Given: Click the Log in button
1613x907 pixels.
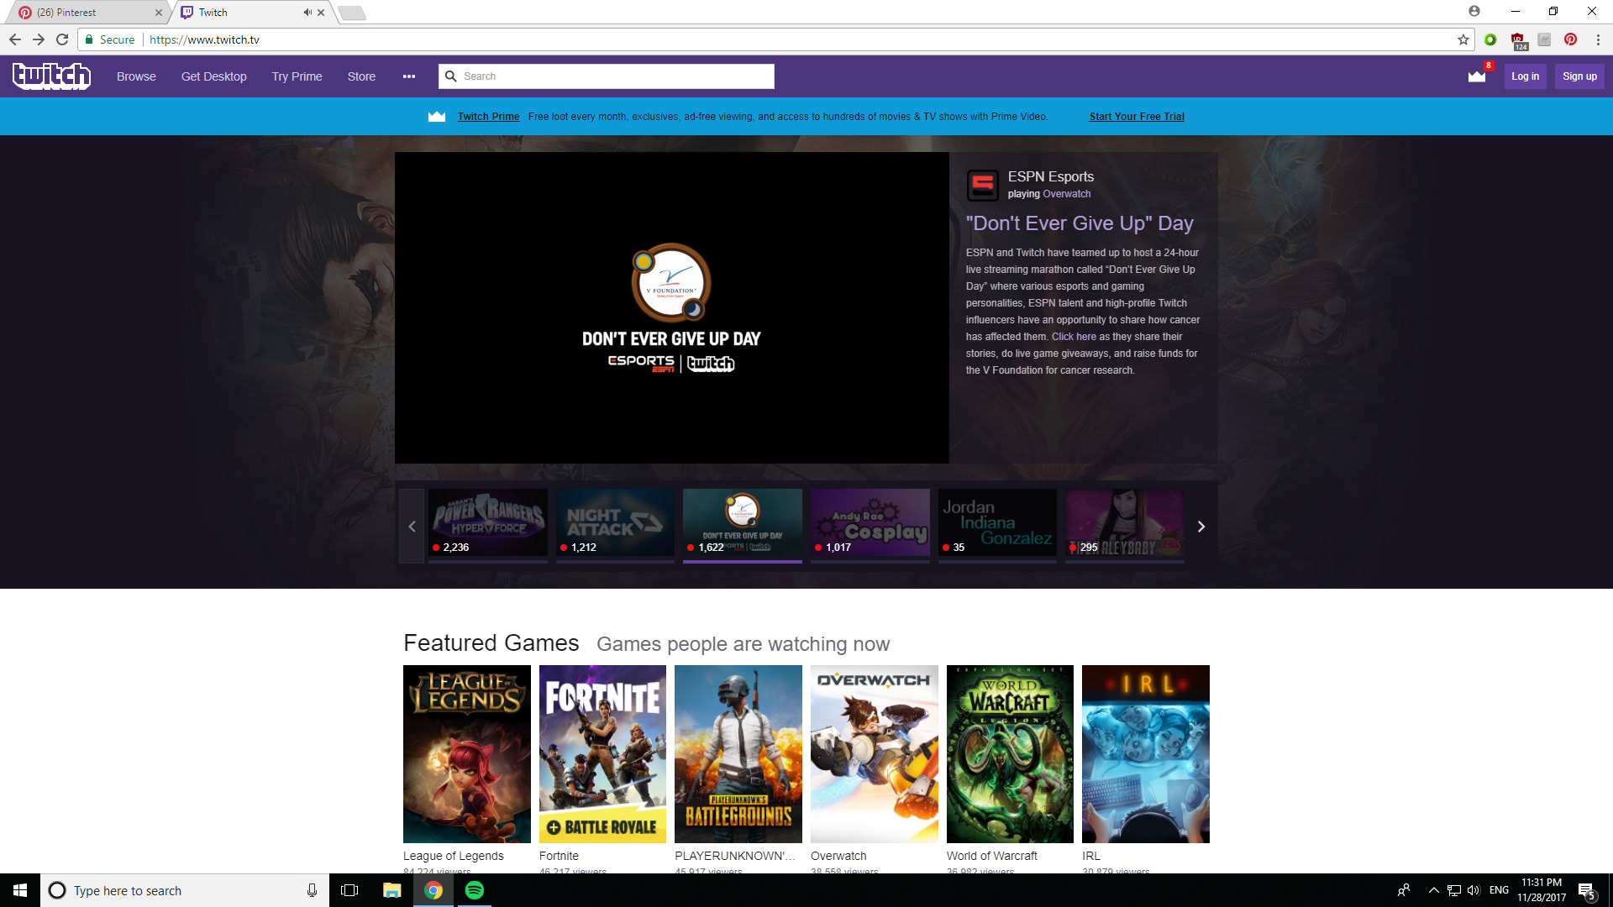Looking at the screenshot, I should pos(1525,76).
